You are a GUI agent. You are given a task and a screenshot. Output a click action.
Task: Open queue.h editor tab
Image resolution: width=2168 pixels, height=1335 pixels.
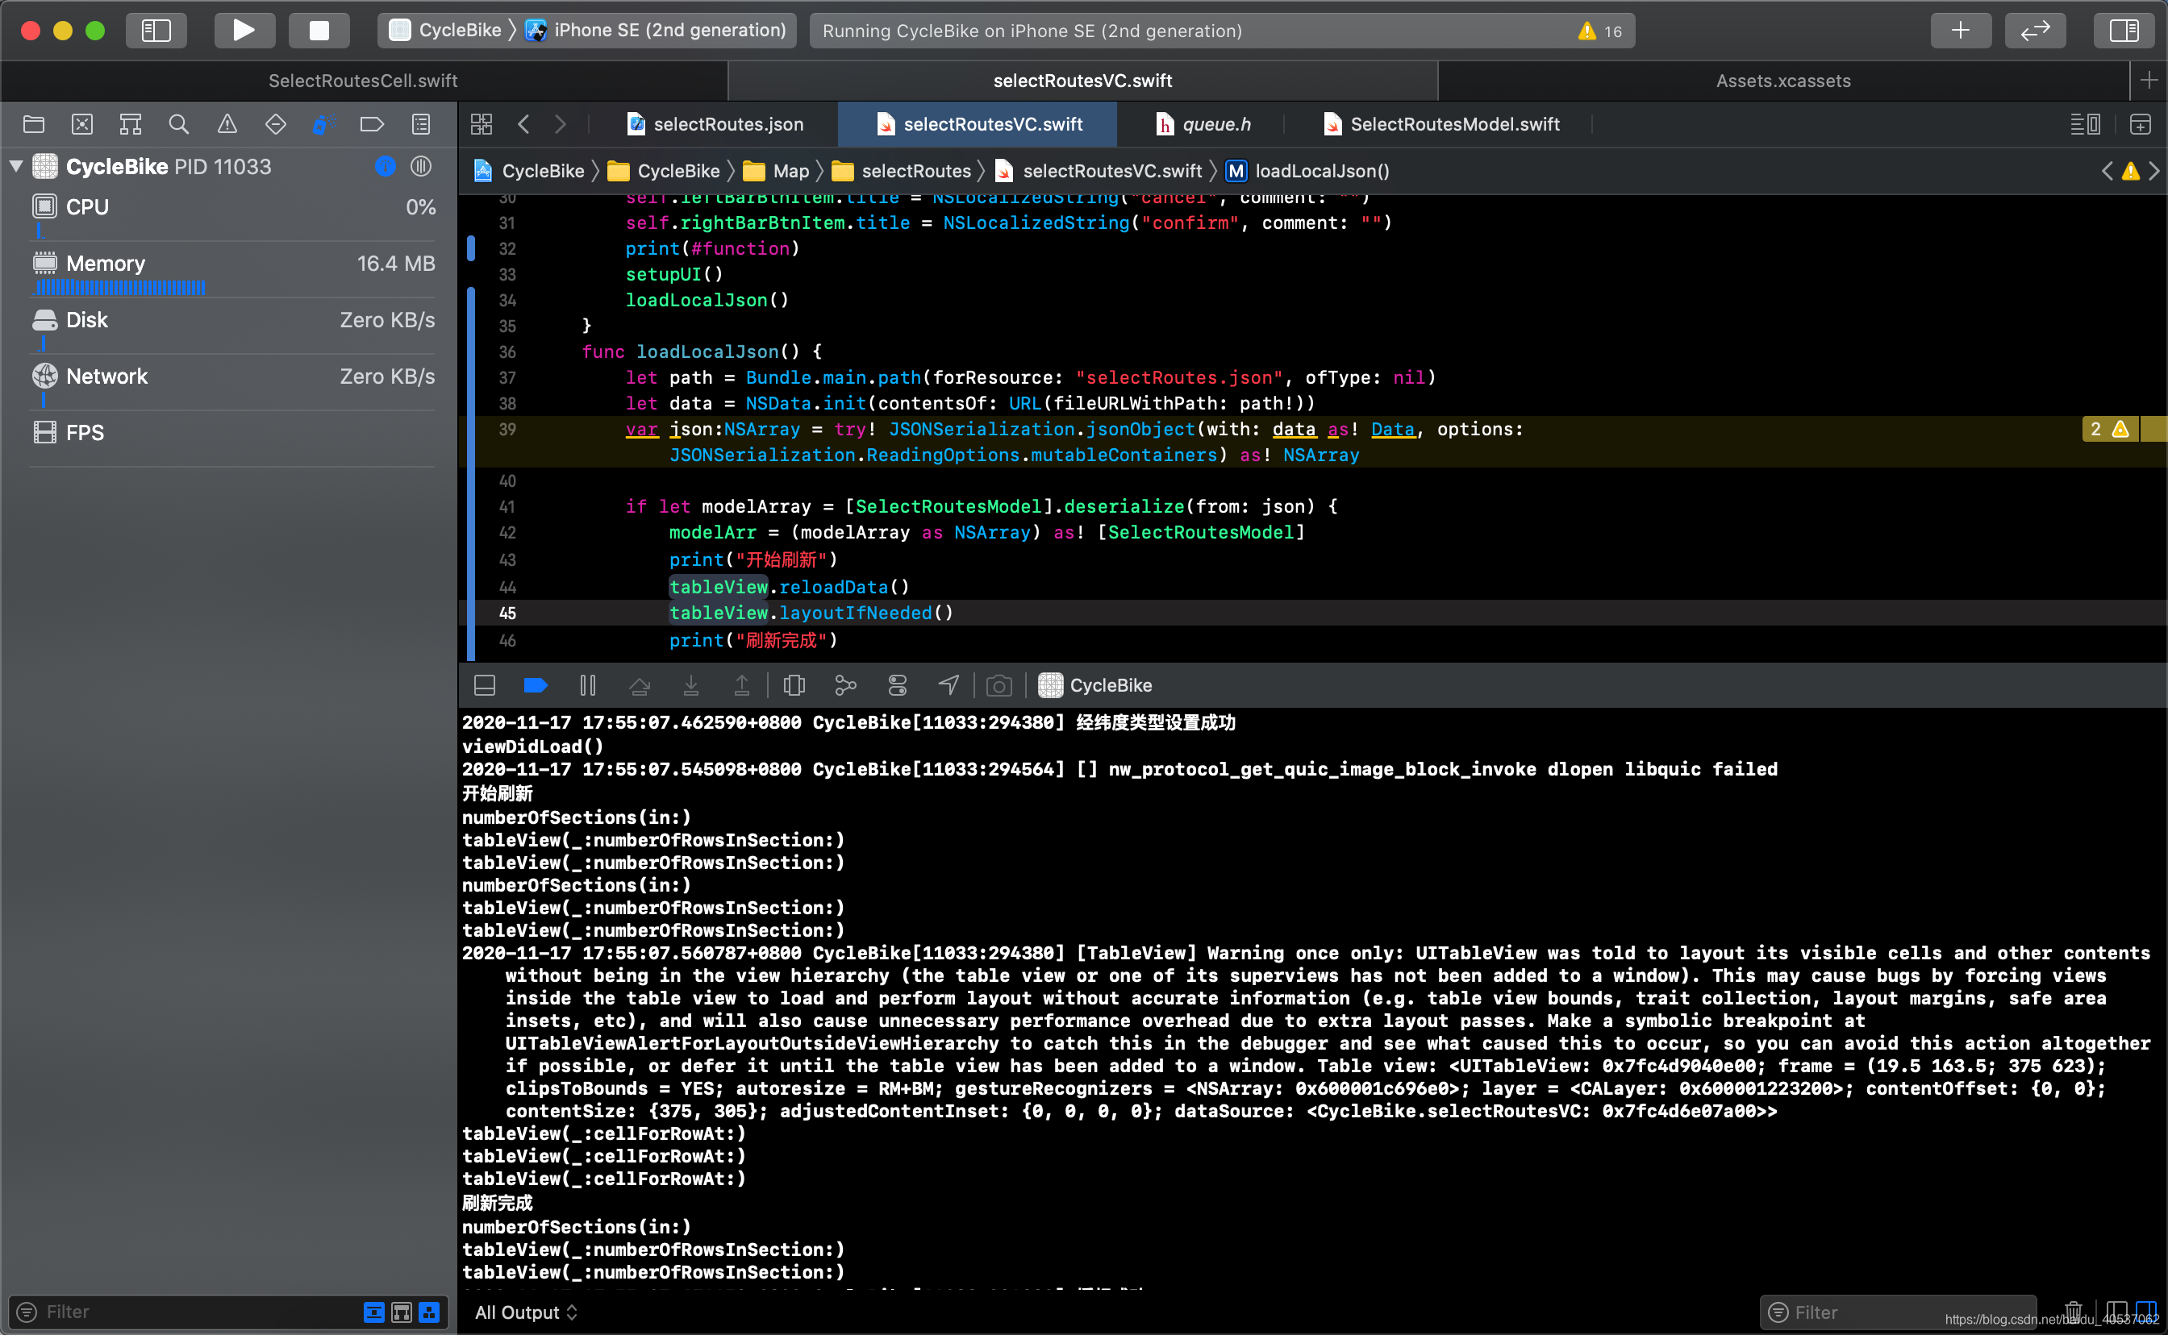pos(1203,124)
